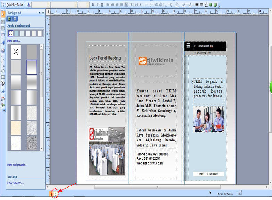Viewport: 272px width, 200px height.
Task: Select the Text Box tool
Action: tap(3, 22)
